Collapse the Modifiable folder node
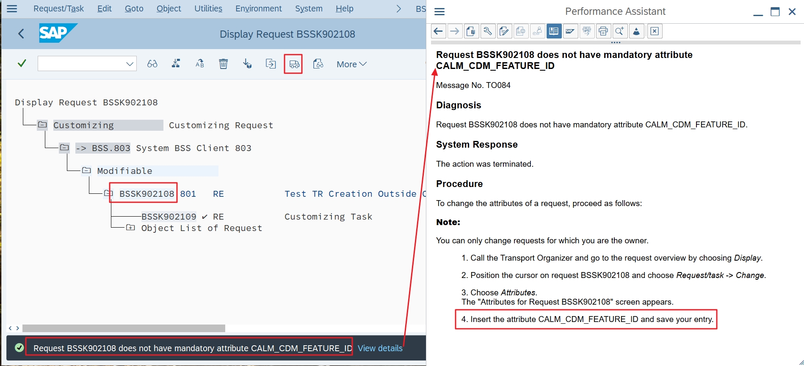This screenshot has height=366, width=804. (x=86, y=171)
